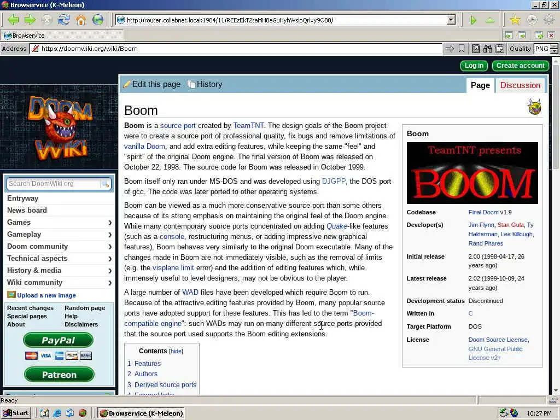
Task: Click the page vertical scrollbar thumb
Action: click(556, 118)
